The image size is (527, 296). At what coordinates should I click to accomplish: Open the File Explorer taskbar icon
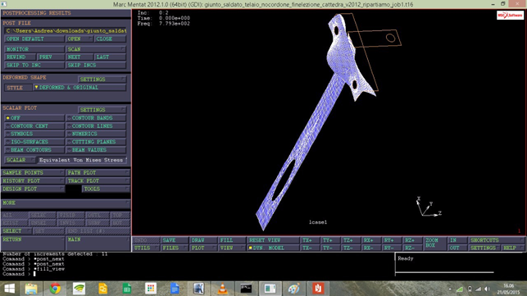pos(31,289)
